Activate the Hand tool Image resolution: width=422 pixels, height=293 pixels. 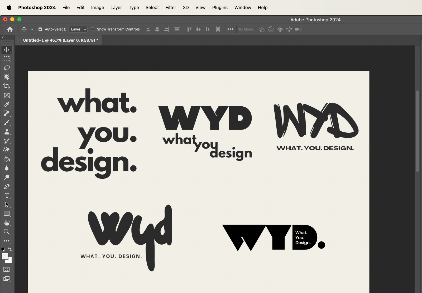click(7, 223)
